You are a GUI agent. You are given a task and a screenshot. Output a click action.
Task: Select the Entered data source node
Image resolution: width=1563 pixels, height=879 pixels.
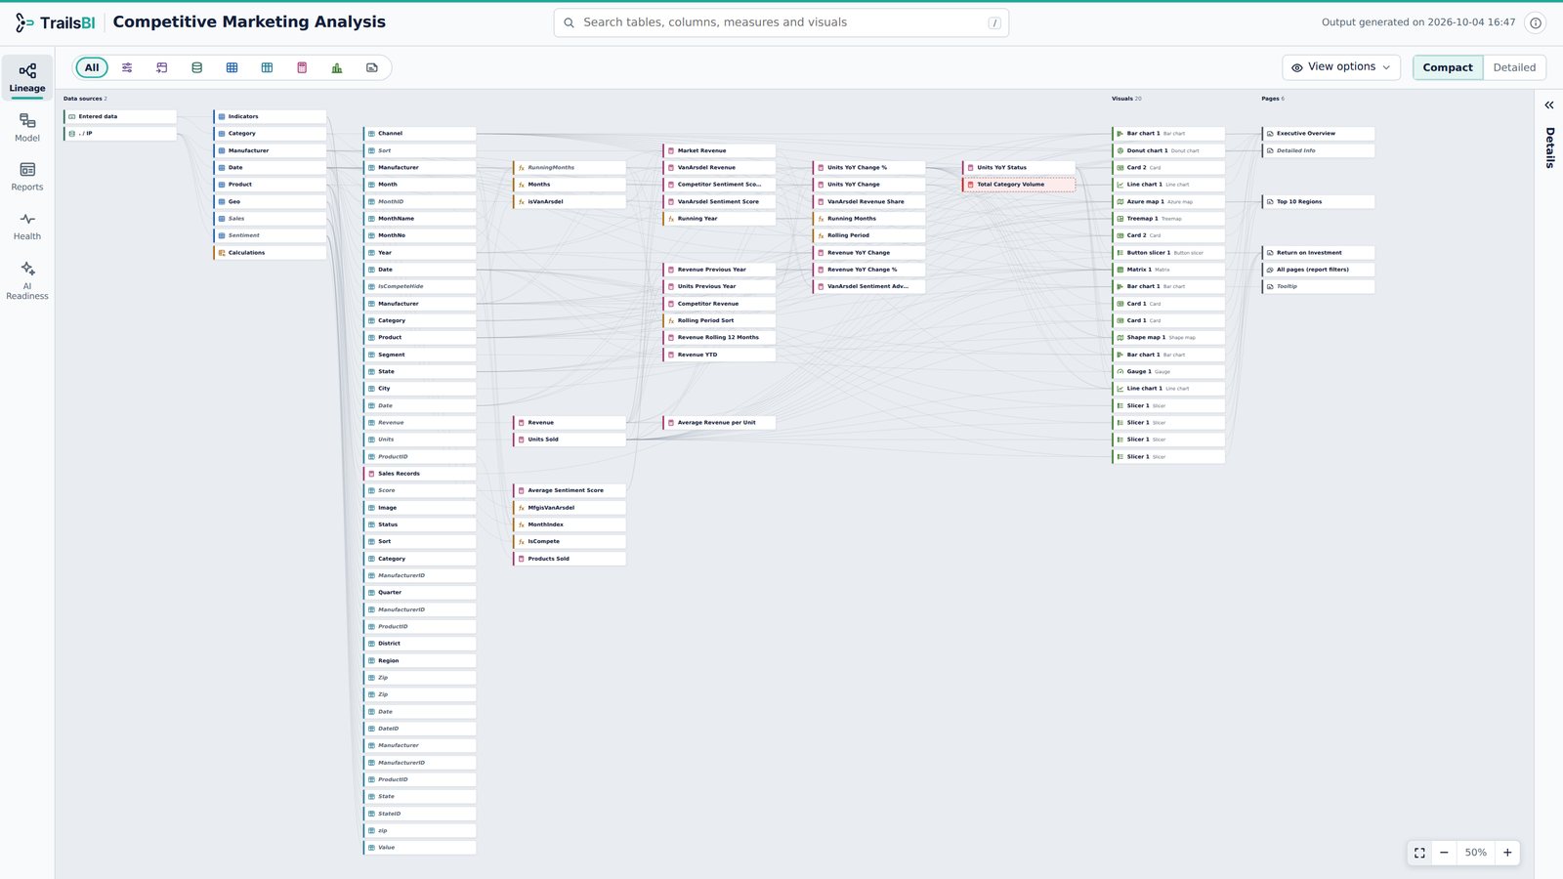121,116
